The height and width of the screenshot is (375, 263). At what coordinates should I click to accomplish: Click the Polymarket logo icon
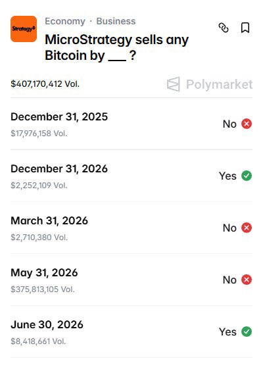point(174,84)
